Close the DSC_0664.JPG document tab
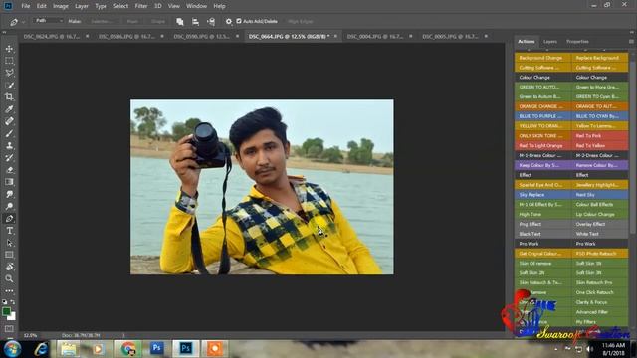The height and width of the screenshot is (358, 637). tap(335, 36)
